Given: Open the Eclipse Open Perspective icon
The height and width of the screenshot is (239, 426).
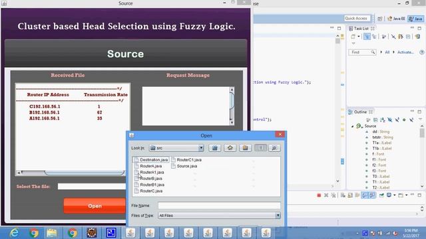Looking at the screenshot, I should pos(380,19).
